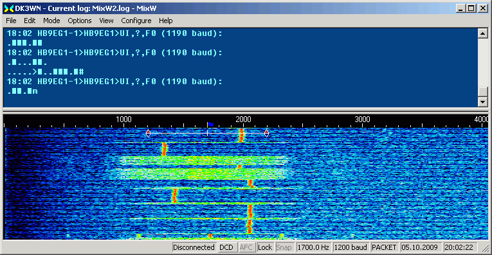
Task: Select the left red diamond bandwidth marker
Action: pos(148,134)
